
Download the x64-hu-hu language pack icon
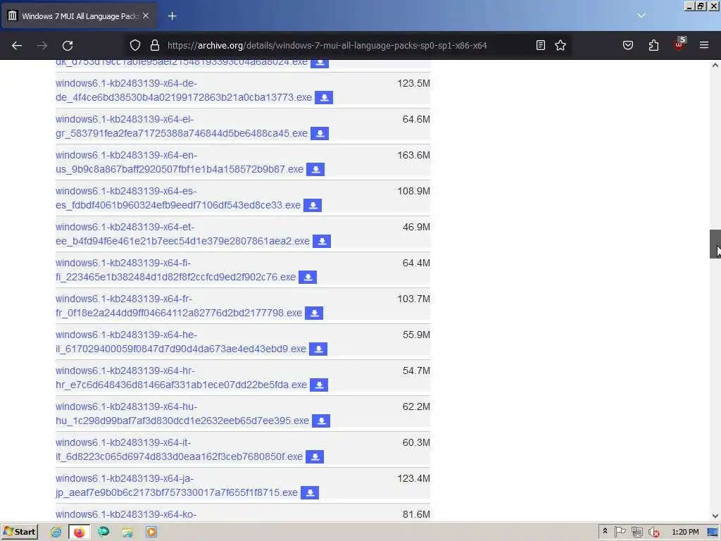tap(321, 421)
